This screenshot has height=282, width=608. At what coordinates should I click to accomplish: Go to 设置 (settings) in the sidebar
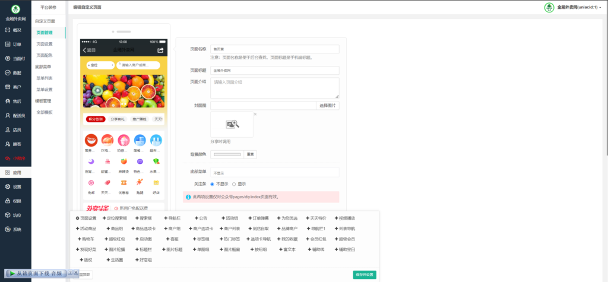pos(16,186)
